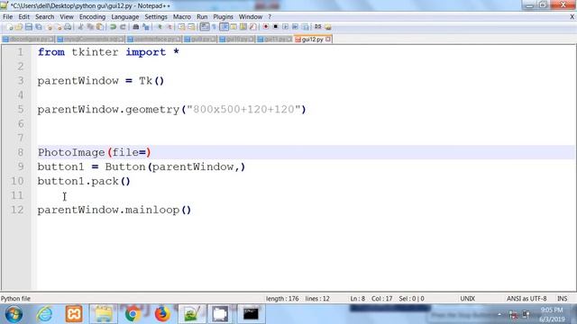
Task: Run macro multiple times icon
Action: click(x=295, y=27)
